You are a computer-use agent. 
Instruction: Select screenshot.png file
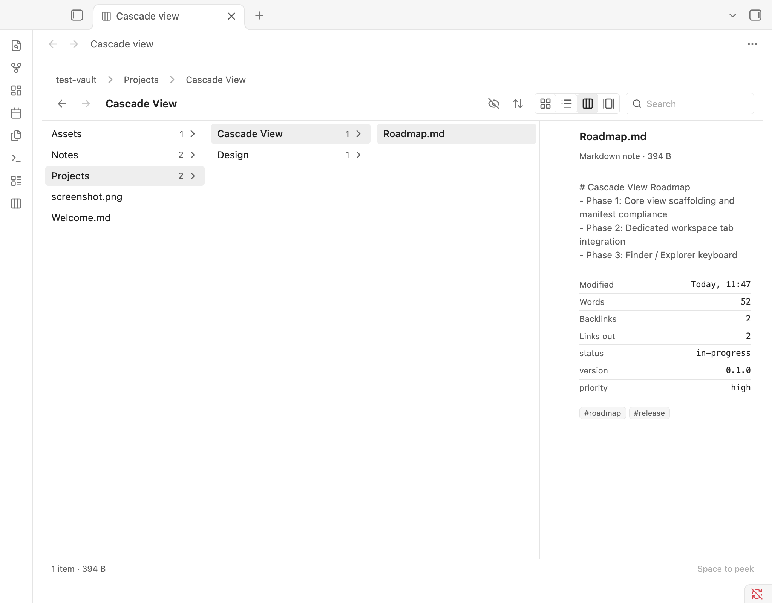[x=125, y=197]
